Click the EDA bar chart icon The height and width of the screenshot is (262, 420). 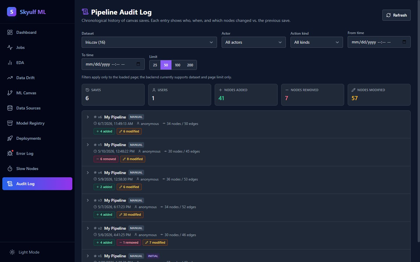[x=10, y=63]
